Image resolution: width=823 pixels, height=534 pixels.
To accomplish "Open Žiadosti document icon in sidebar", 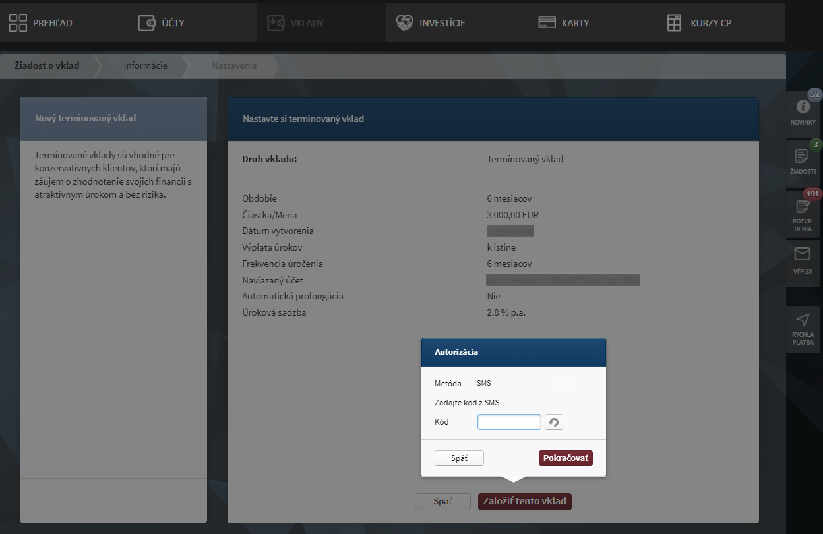I will [x=803, y=156].
